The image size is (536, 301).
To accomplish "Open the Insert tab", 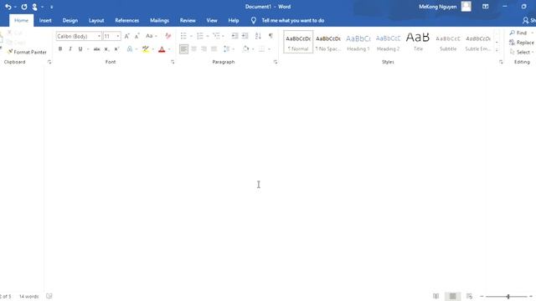I will 45,20.
